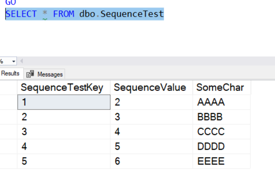Select the SequenceValue column header
The width and height of the screenshot is (275, 171).
150,88
